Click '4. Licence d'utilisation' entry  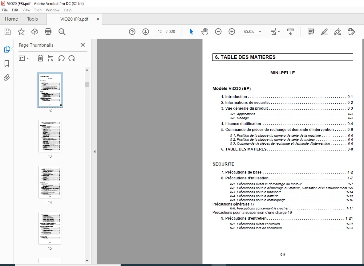(x=287, y=124)
